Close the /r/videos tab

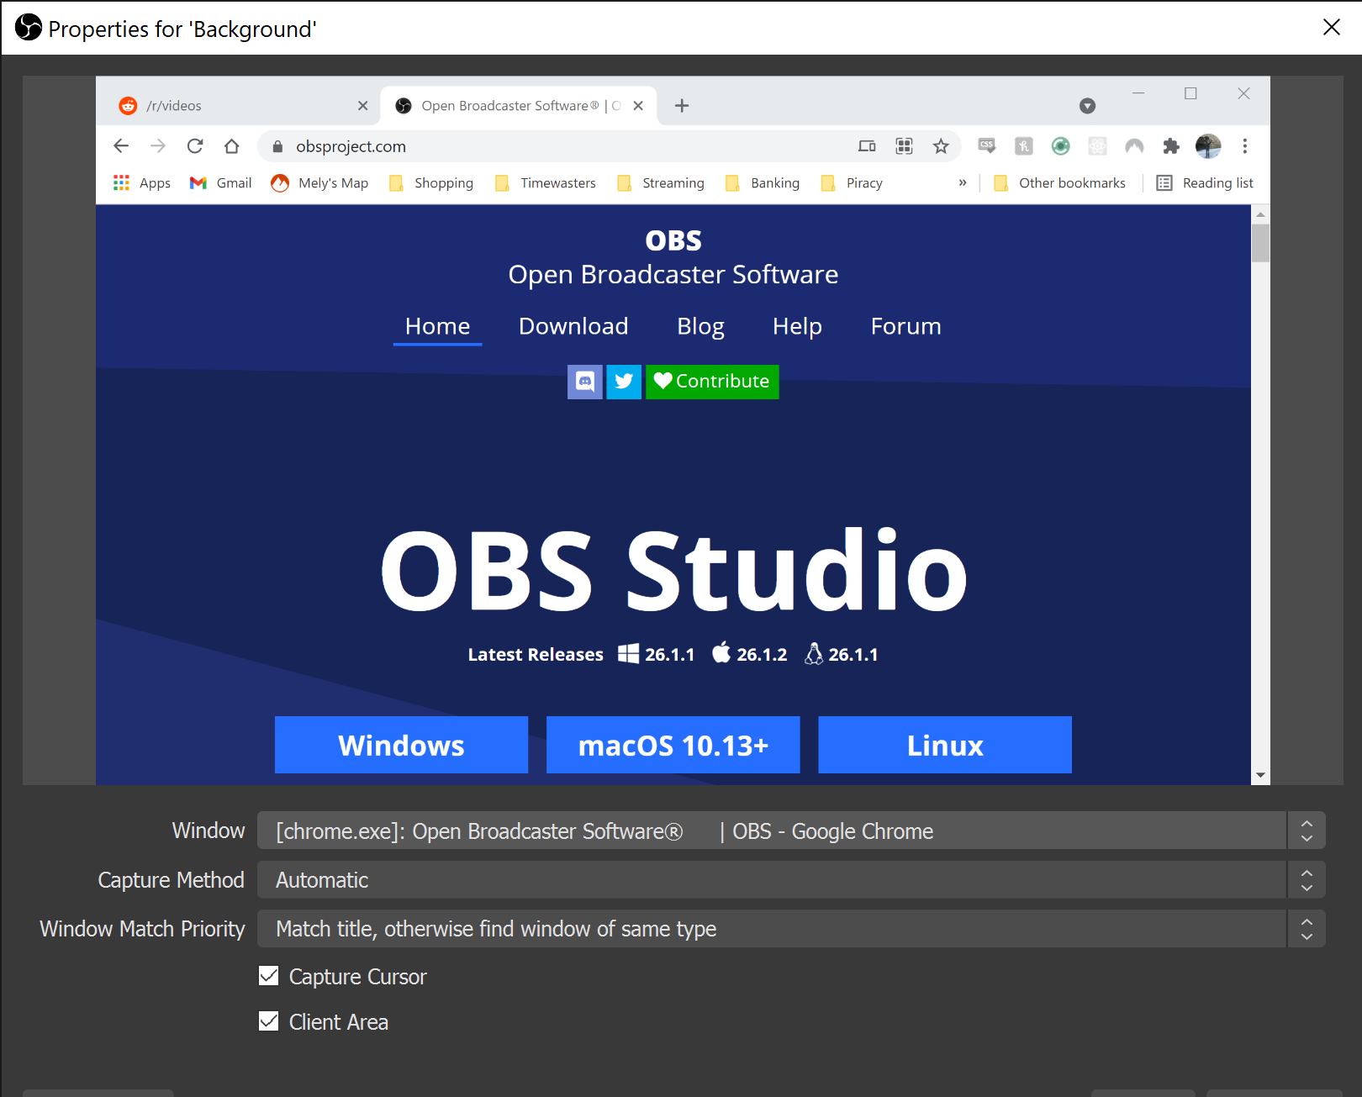point(363,105)
